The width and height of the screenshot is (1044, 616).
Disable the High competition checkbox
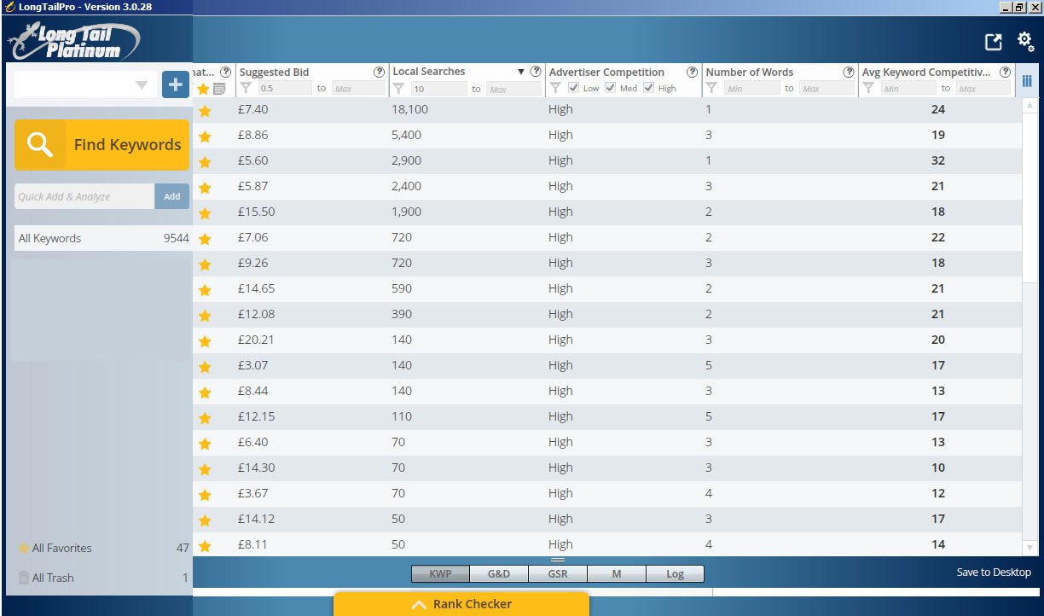[x=649, y=88]
